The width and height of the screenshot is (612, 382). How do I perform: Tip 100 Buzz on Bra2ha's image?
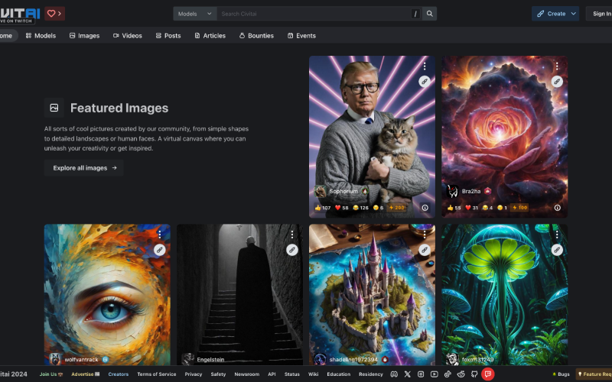520,208
